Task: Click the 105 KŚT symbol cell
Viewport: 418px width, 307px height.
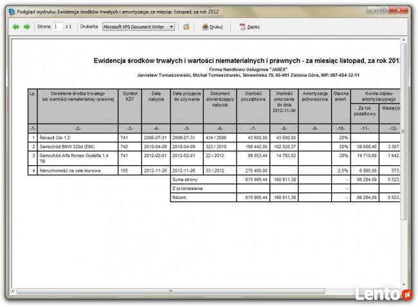Action: (x=130, y=171)
